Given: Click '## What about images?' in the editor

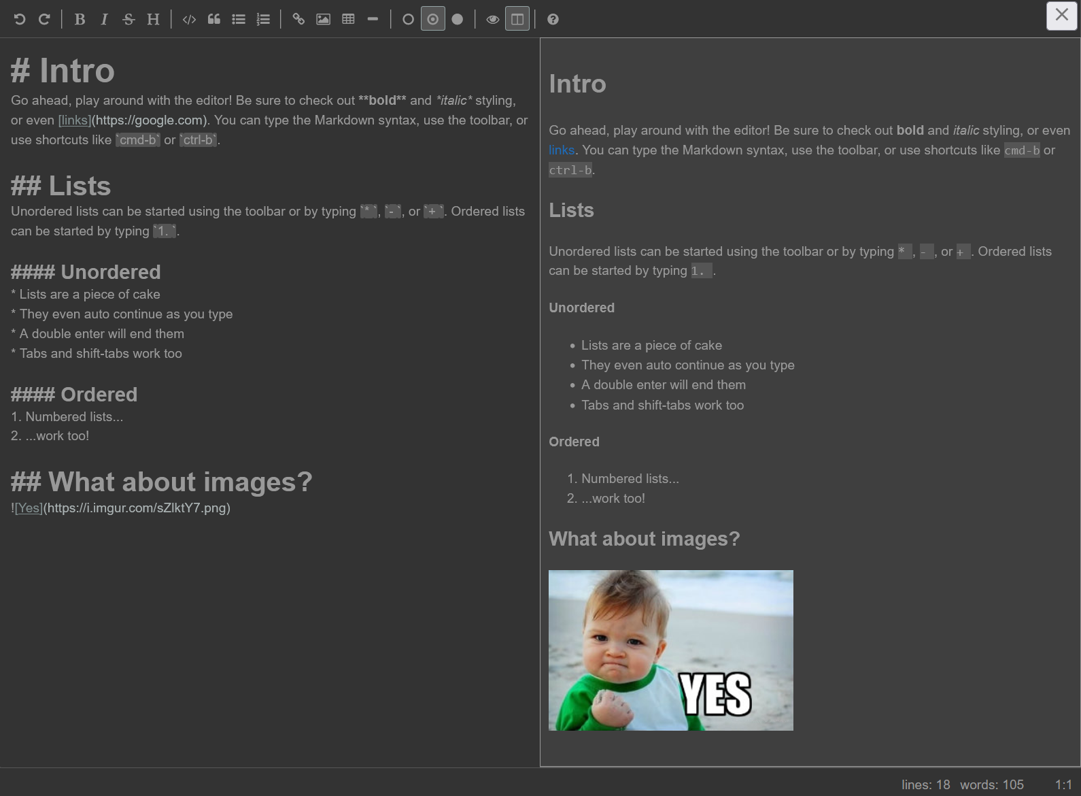Looking at the screenshot, I should tap(162, 482).
